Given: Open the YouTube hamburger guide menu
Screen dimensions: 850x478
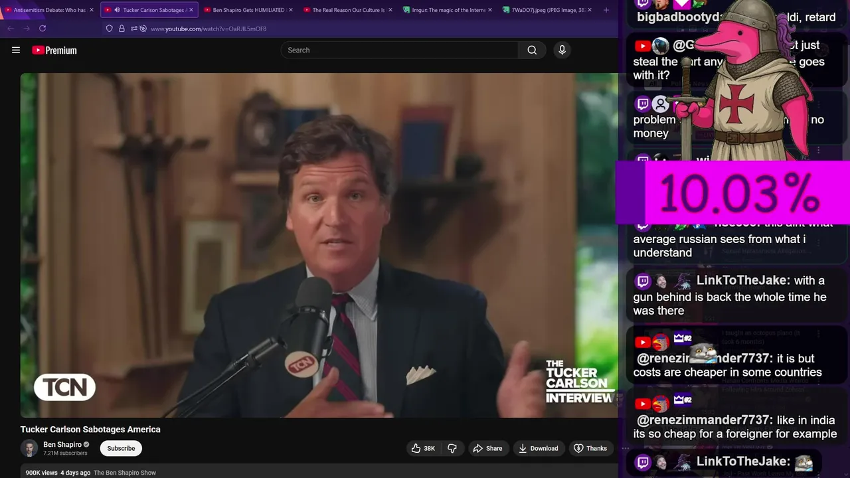Looking at the screenshot, I should 16,50.
